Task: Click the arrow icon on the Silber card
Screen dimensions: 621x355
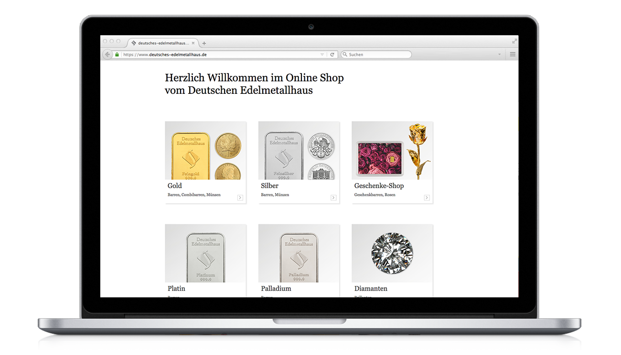Action: click(333, 197)
